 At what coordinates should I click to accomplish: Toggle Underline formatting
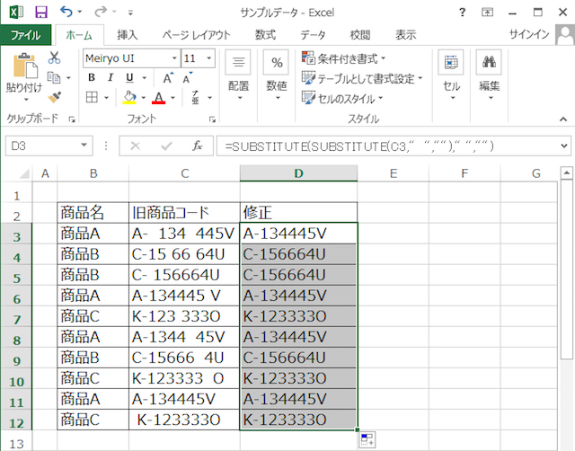pyautogui.click(x=129, y=77)
